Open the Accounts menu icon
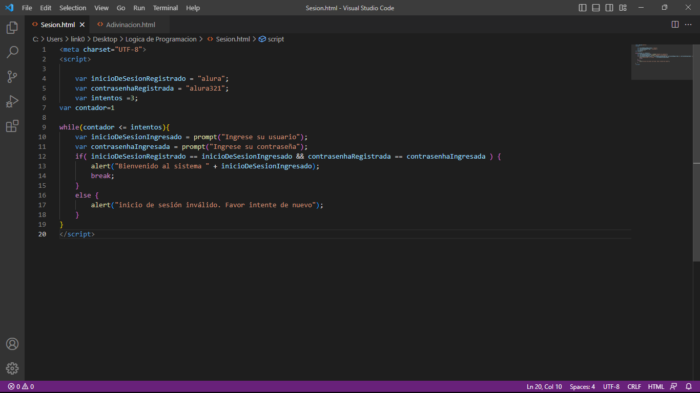The image size is (700, 393). click(12, 344)
